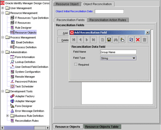Tick the Required checkbox
The image size is (161, 130).
pyautogui.click(x=76, y=65)
